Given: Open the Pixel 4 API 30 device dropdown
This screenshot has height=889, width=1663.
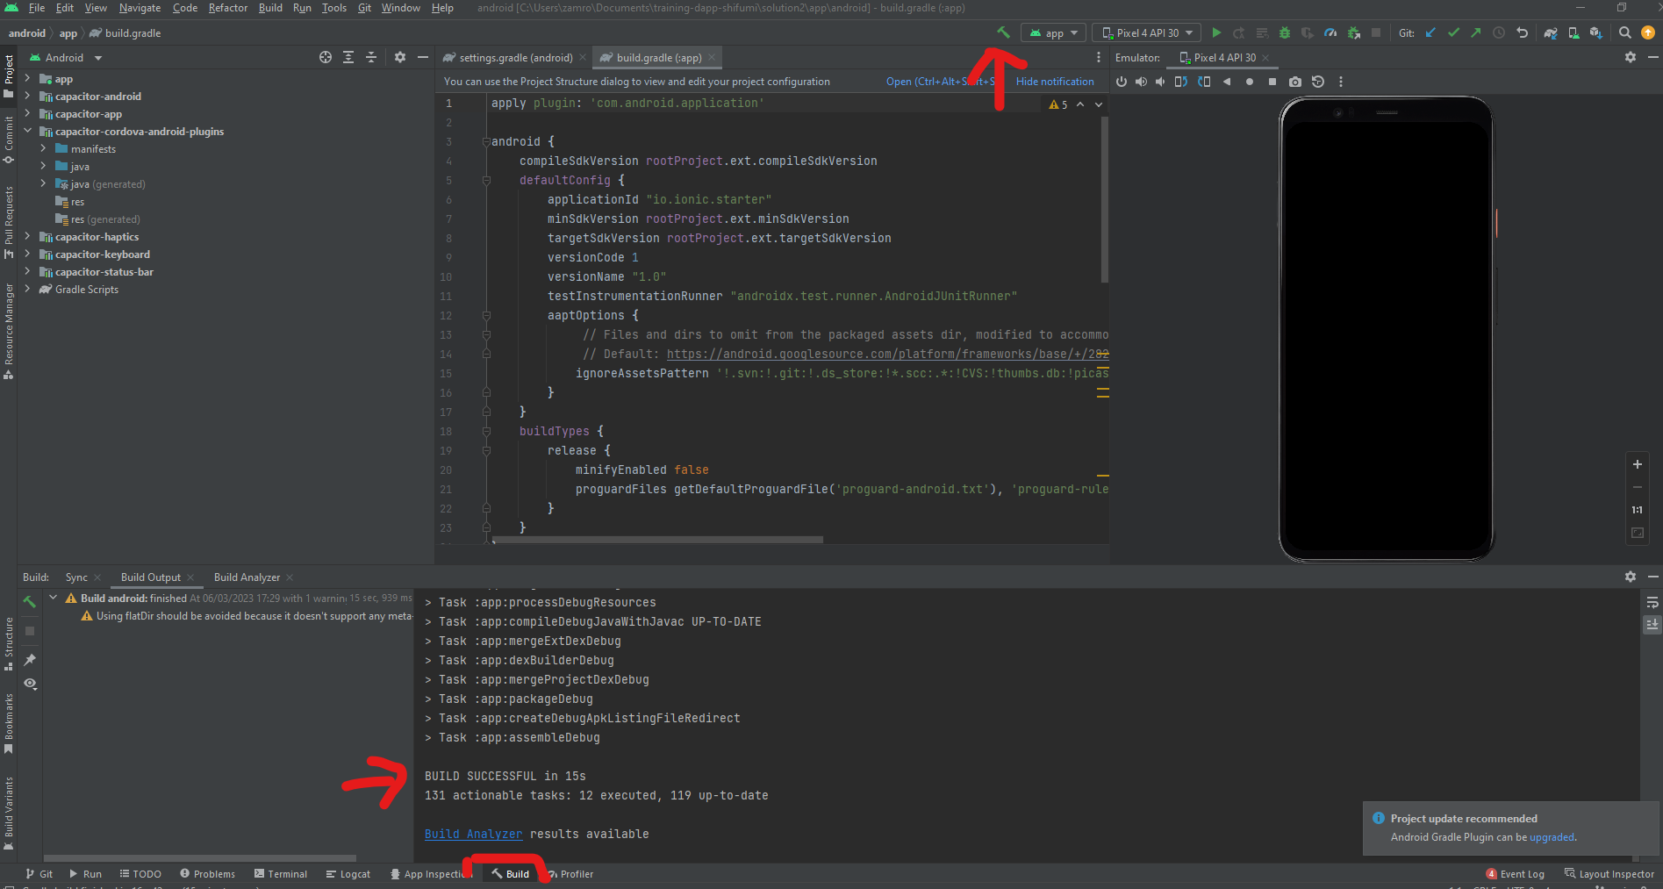Looking at the screenshot, I should point(1150,32).
